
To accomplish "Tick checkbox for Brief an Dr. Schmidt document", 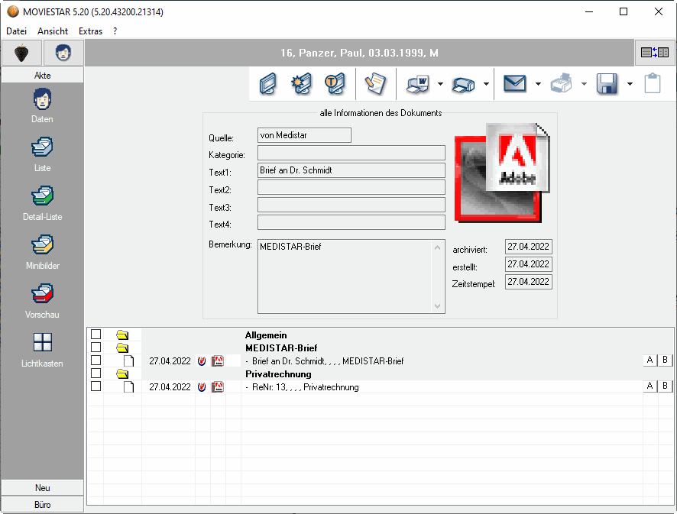I will click(x=96, y=360).
